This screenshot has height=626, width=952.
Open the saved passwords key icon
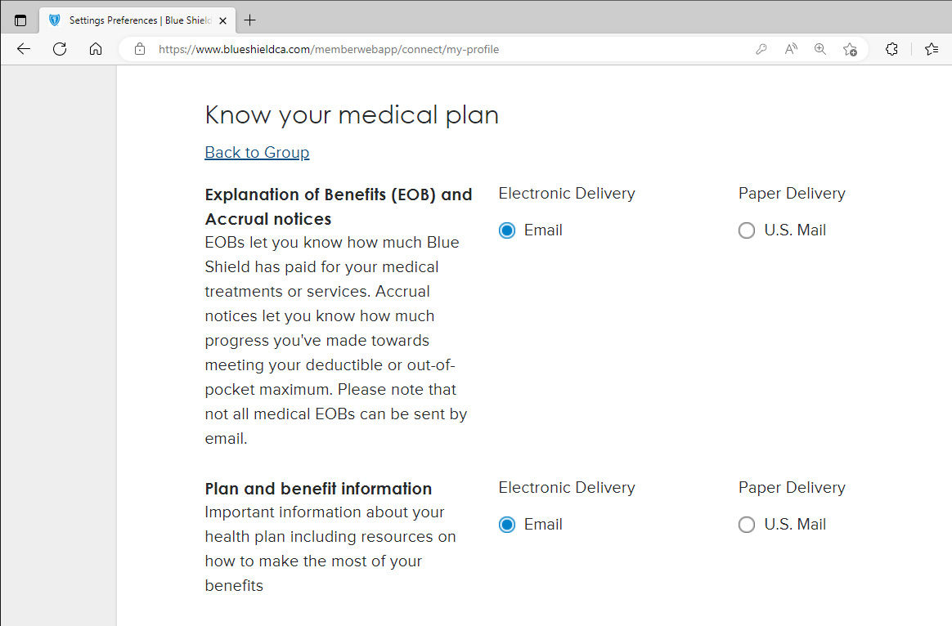point(761,49)
